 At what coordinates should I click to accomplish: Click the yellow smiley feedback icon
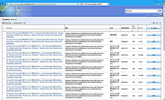point(164,4)
